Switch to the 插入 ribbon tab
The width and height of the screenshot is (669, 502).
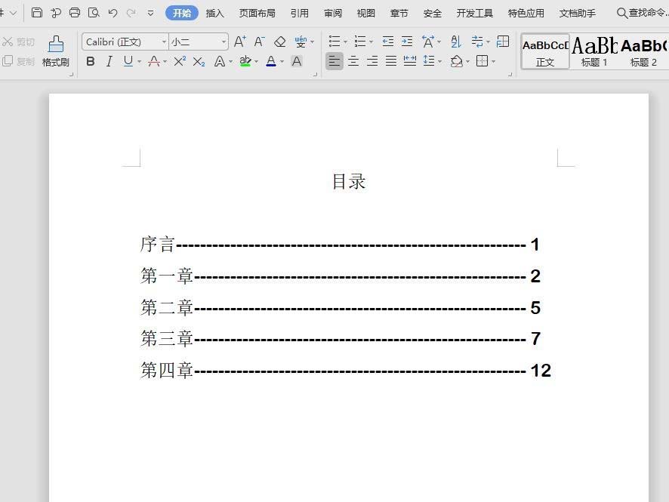[x=214, y=14]
